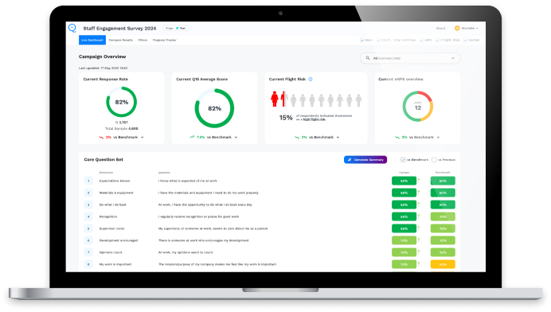
Task: Click the Response Rate 82% progress ring
Action: click(122, 102)
